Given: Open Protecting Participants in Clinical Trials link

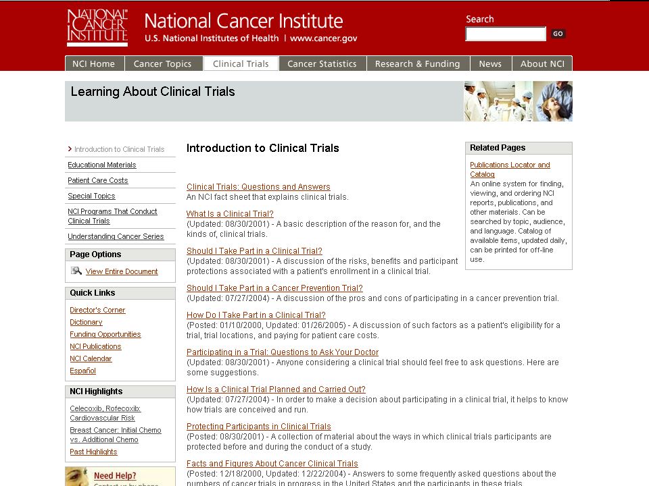Looking at the screenshot, I should tap(259, 427).
